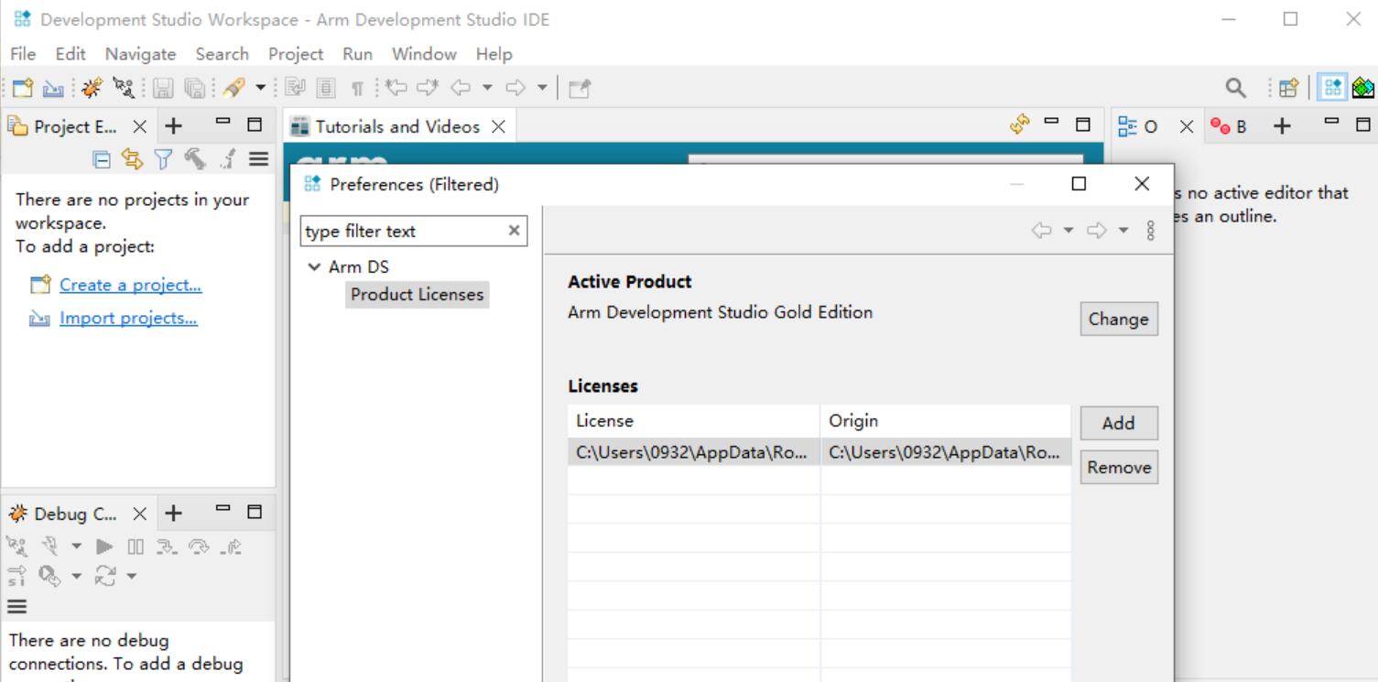Select the Breakpoints tab labeled B
Viewport: 1378px width, 682px height.
click(x=1229, y=126)
